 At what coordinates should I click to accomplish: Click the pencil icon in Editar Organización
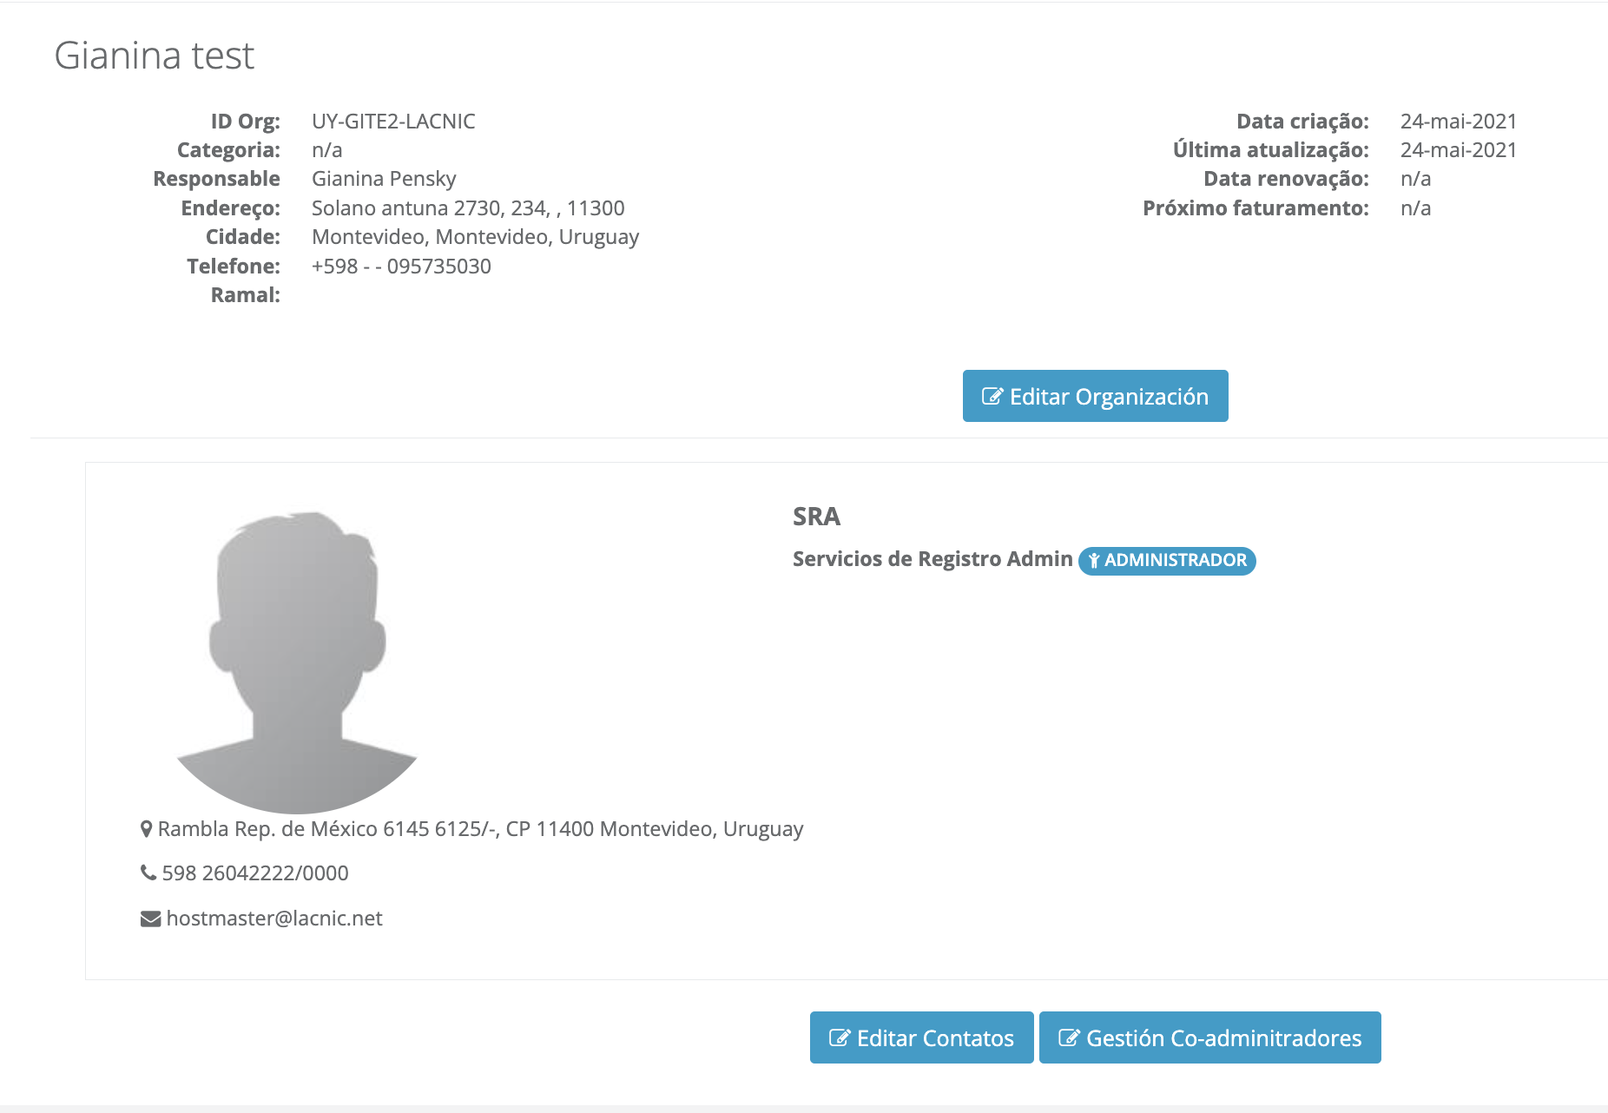992,397
